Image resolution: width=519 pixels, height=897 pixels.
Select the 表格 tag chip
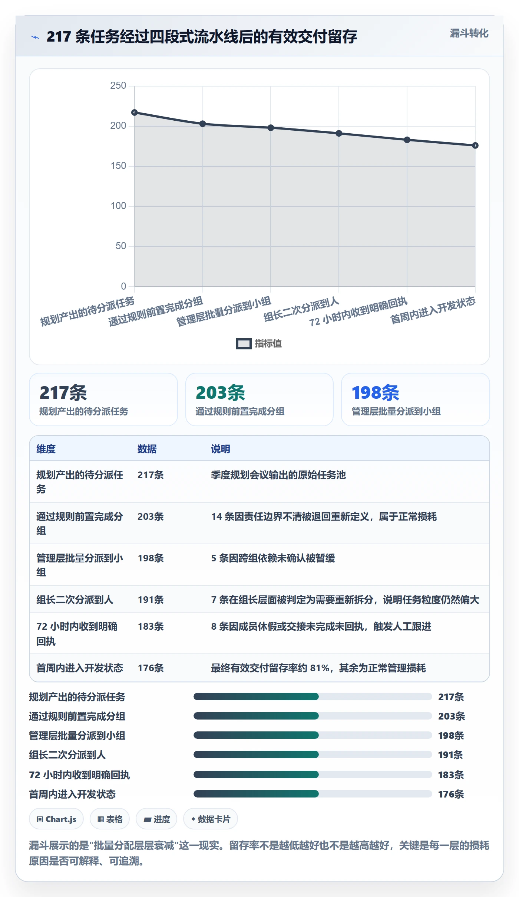click(110, 819)
